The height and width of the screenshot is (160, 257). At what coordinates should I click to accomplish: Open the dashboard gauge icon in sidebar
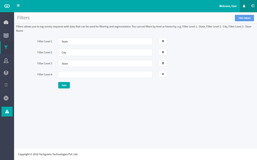[6, 23]
